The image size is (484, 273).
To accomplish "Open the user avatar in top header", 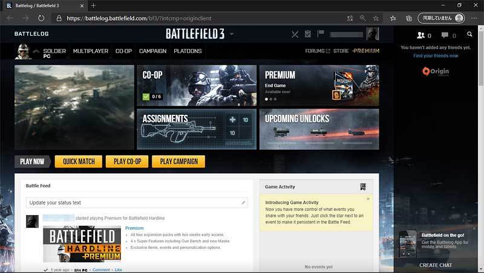I will click(372, 34).
